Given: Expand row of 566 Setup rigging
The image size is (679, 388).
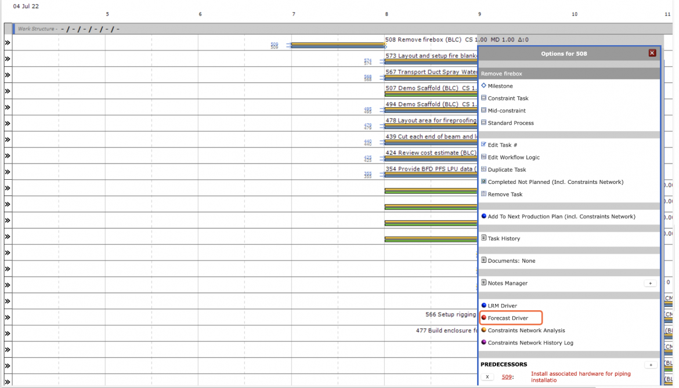Looking at the screenshot, I should click(8, 317).
